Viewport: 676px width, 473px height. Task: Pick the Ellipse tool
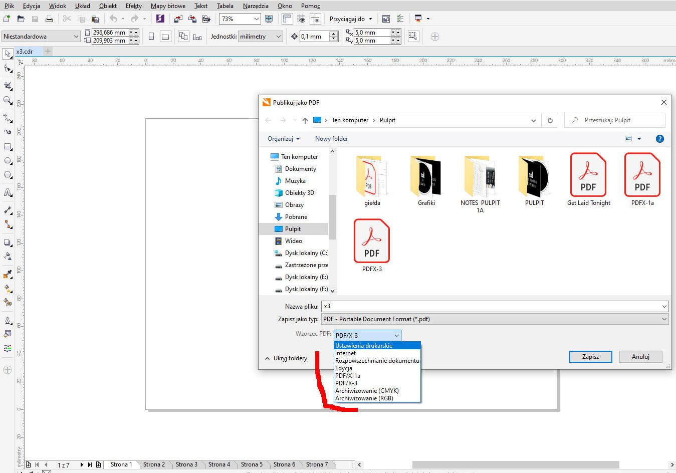(x=8, y=161)
